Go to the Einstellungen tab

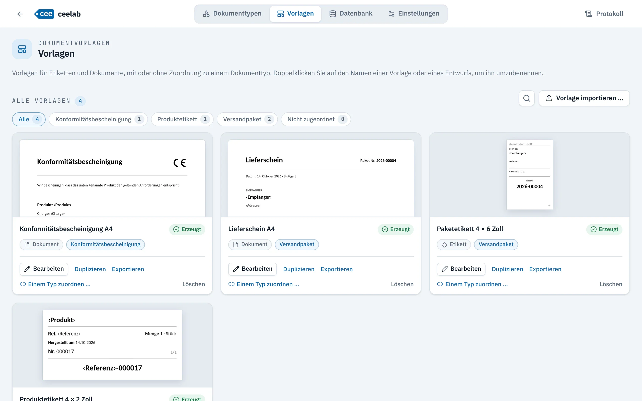point(414,14)
